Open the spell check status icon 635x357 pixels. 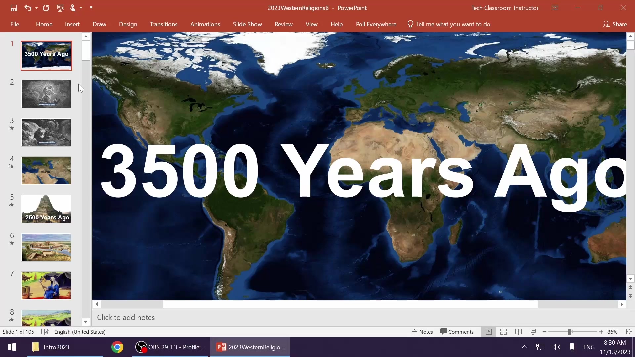[45, 332]
